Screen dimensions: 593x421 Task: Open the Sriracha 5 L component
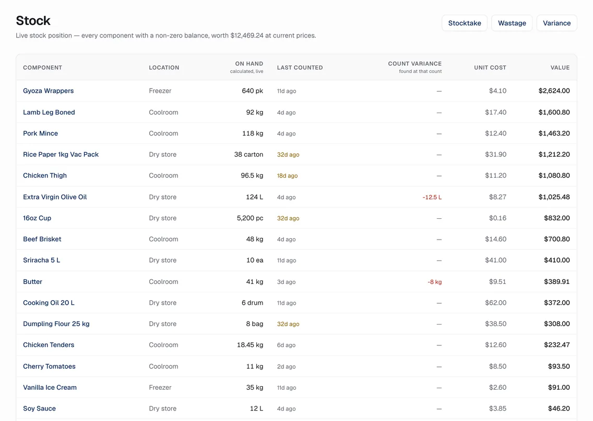pos(42,261)
